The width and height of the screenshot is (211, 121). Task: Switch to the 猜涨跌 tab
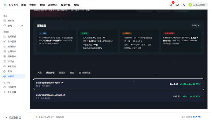(x=62, y=73)
